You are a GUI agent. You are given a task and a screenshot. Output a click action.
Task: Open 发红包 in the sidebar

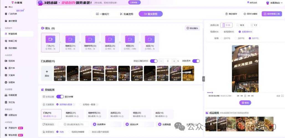point(10,102)
